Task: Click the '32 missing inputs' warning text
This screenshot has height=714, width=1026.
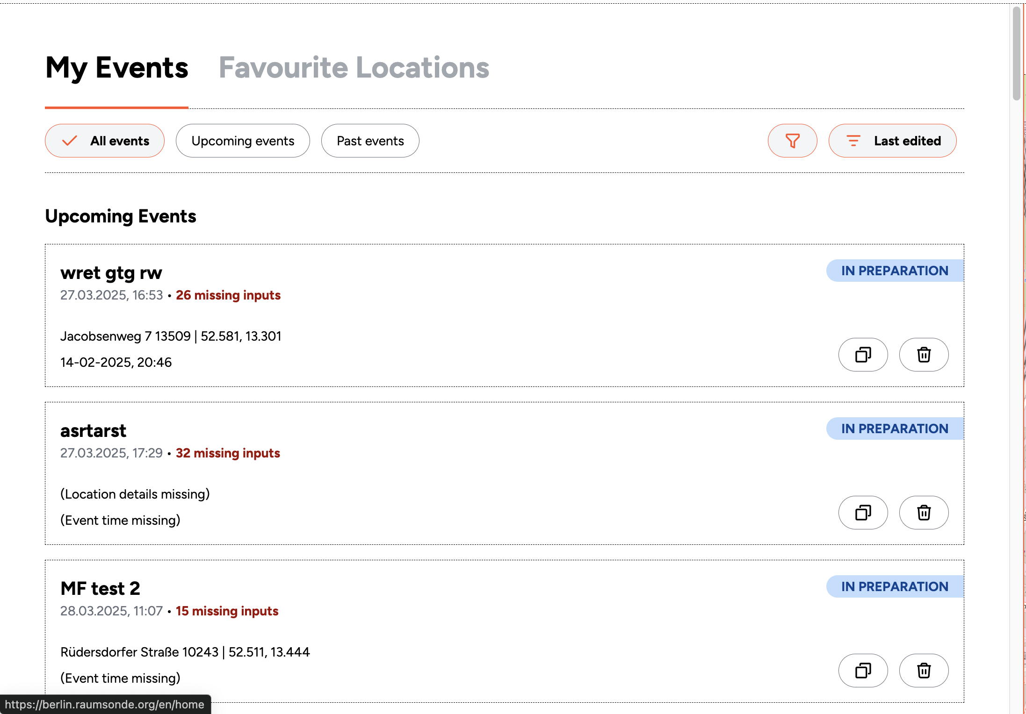Action: (x=228, y=453)
